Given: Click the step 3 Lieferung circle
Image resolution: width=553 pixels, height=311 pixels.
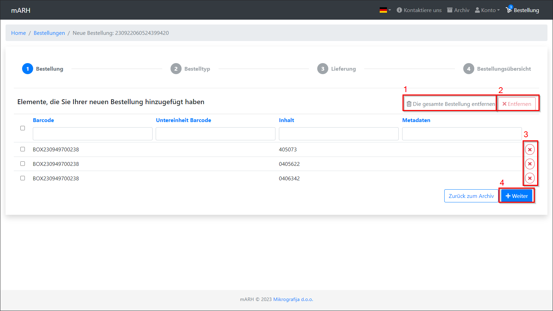Looking at the screenshot, I should [x=322, y=69].
